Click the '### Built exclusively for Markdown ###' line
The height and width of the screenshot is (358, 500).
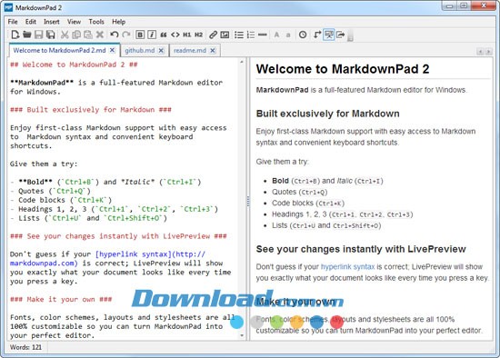[x=91, y=110]
